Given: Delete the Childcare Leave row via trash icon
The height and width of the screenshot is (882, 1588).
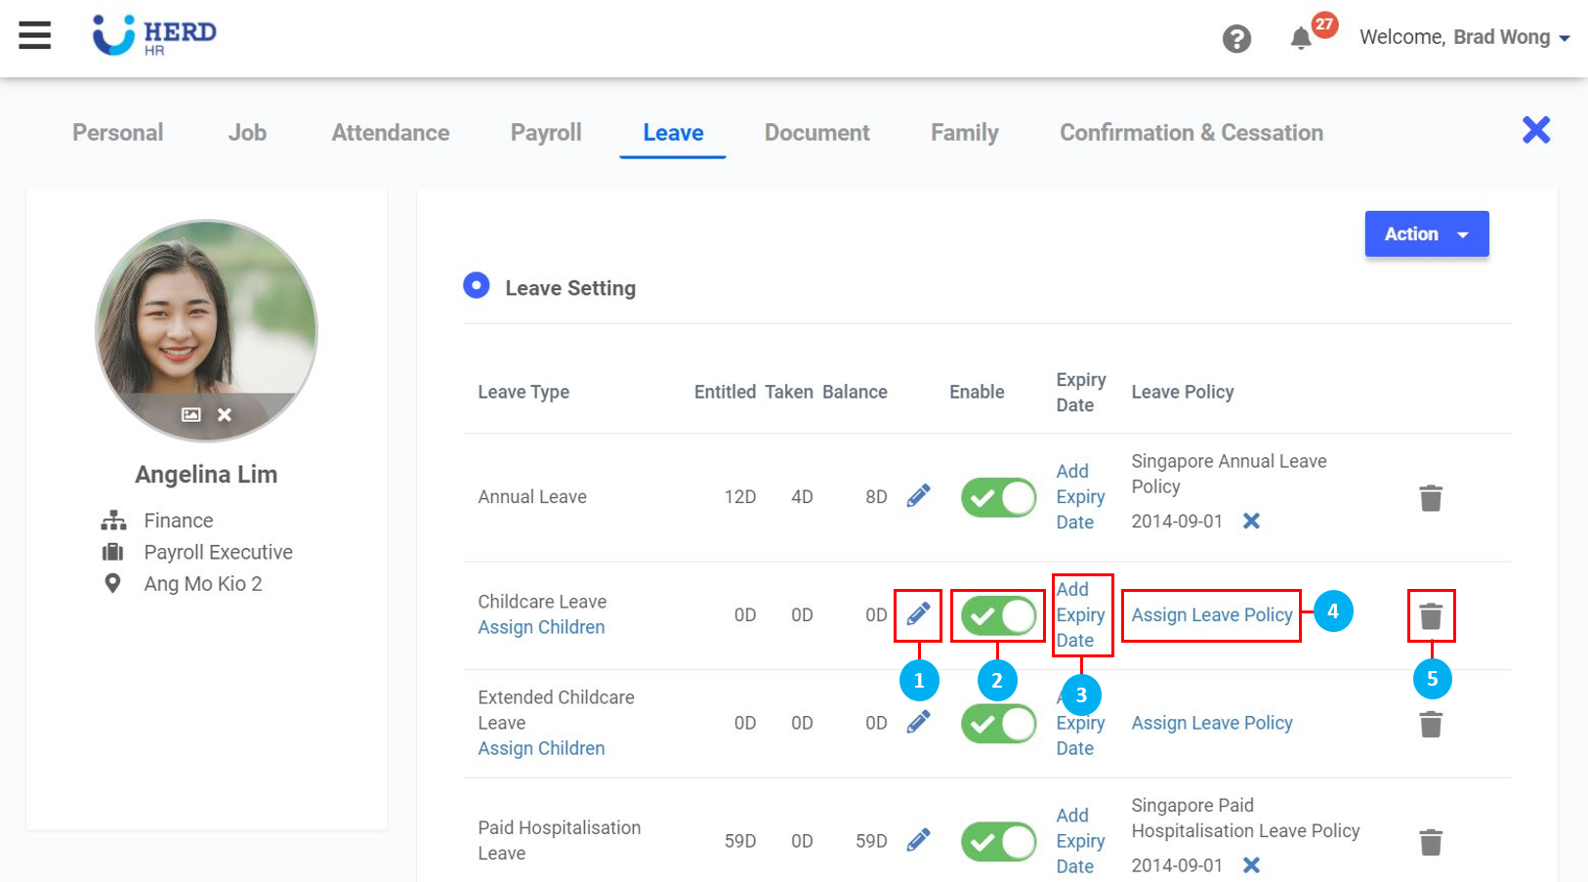Looking at the screenshot, I should click(1431, 616).
